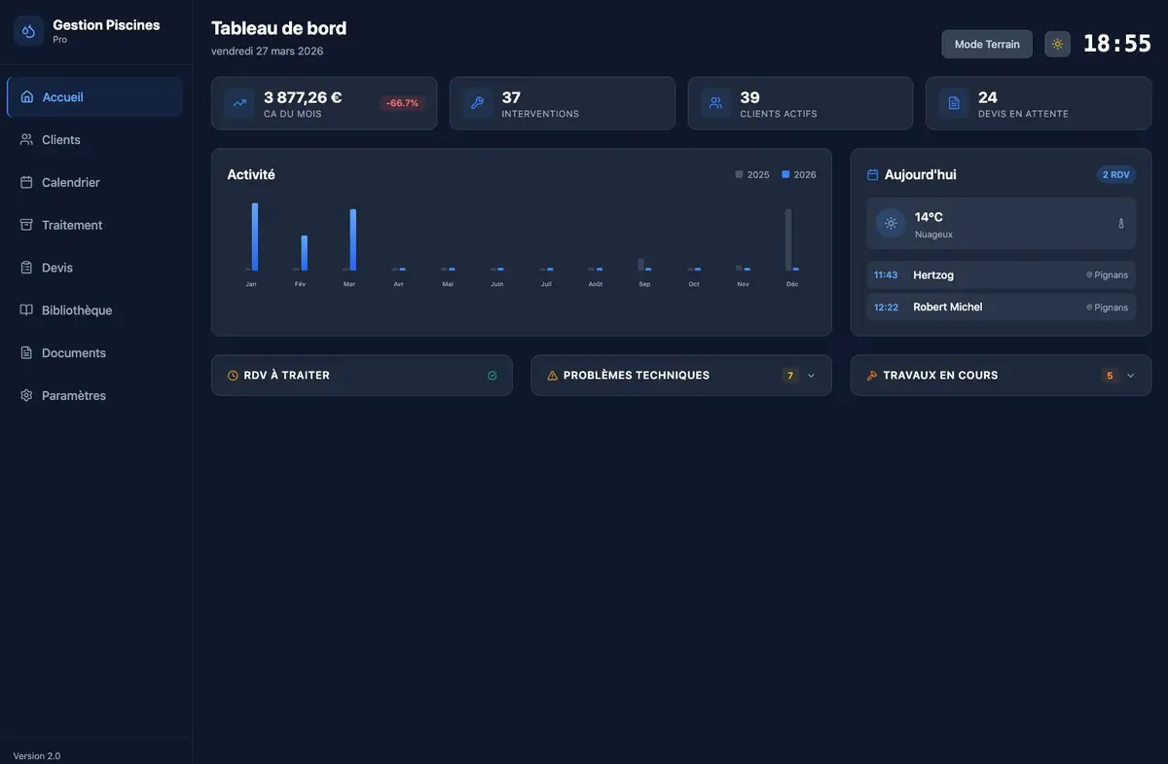Expand the Travaux en cours chevron

pyautogui.click(x=1130, y=376)
